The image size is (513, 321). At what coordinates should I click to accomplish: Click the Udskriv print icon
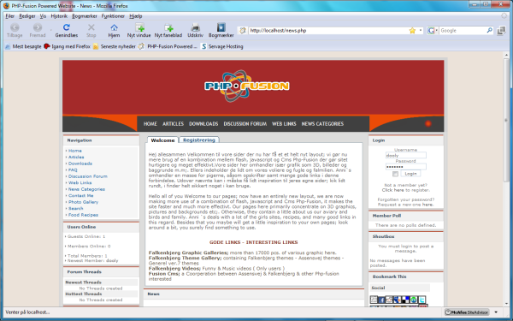coord(195,27)
